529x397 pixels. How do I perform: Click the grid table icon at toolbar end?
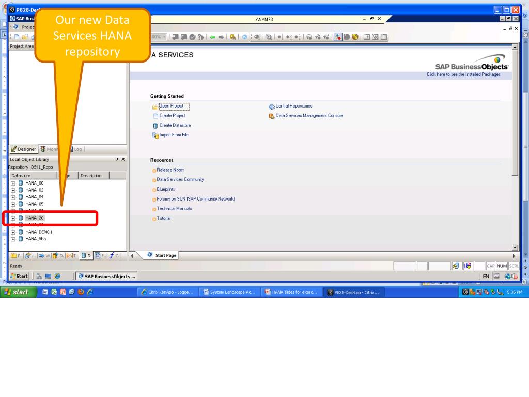click(x=384, y=37)
